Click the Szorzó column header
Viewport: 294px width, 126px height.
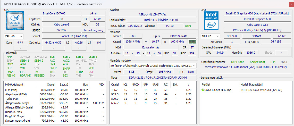click(x=63, y=85)
